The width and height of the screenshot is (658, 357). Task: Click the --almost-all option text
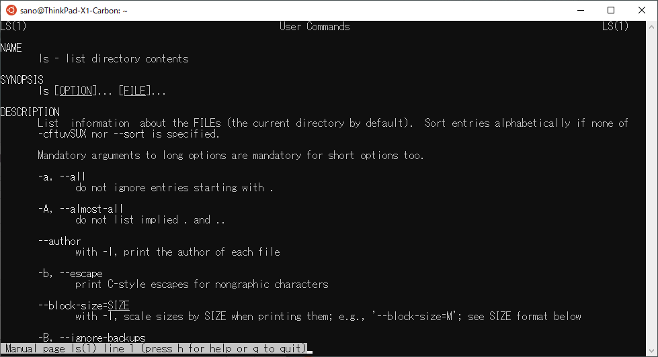tap(91, 209)
